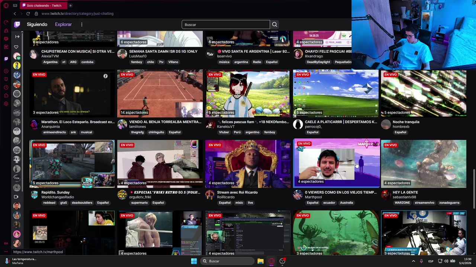
Task: Click the 'Vtuber' tag
Action: coord(224,132)
